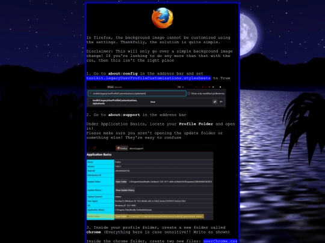Click the bold Profile Folder text in instructions
The width and height of the screenshot is (325, 243).
coord(196,124)
